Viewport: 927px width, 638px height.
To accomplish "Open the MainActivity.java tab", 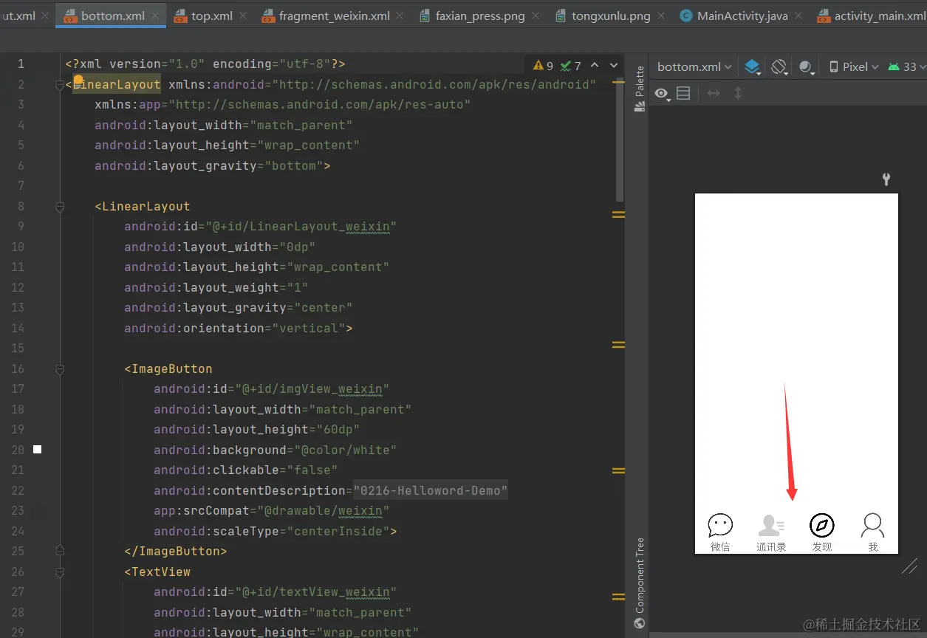I will tap(742, 16).
